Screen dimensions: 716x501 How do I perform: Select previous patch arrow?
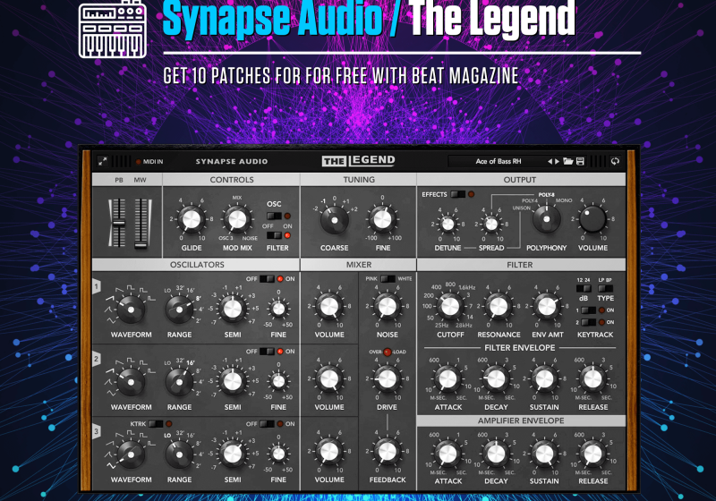[x=550, y=161]
